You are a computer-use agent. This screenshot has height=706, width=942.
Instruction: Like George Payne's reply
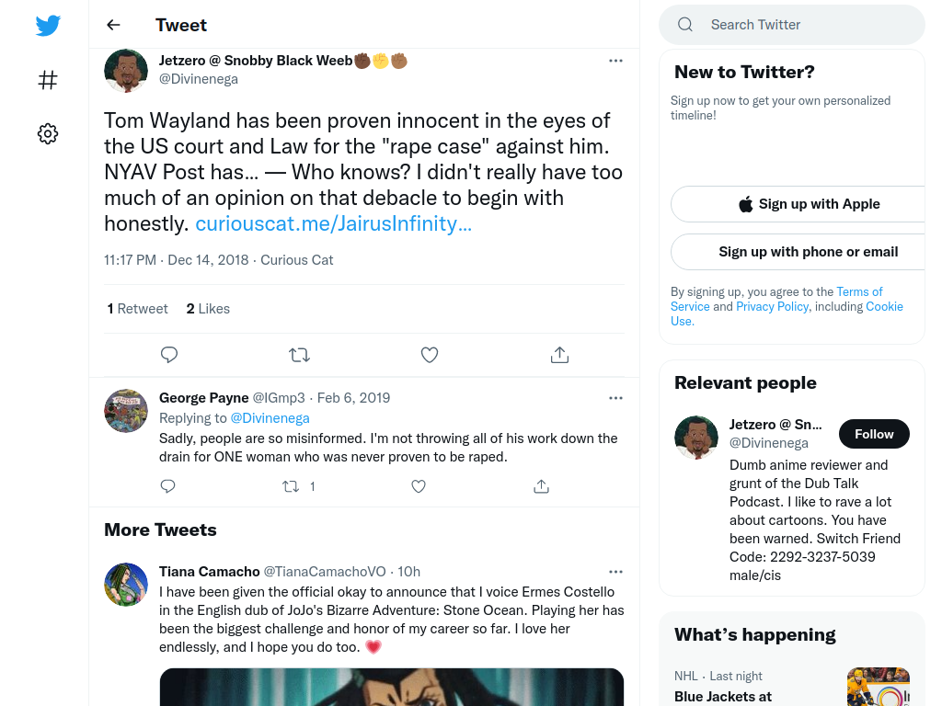coord(419,486)
